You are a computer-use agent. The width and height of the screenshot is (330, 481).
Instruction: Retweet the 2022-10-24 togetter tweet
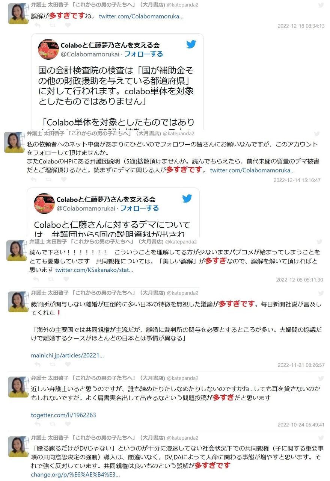click(53, 424)
